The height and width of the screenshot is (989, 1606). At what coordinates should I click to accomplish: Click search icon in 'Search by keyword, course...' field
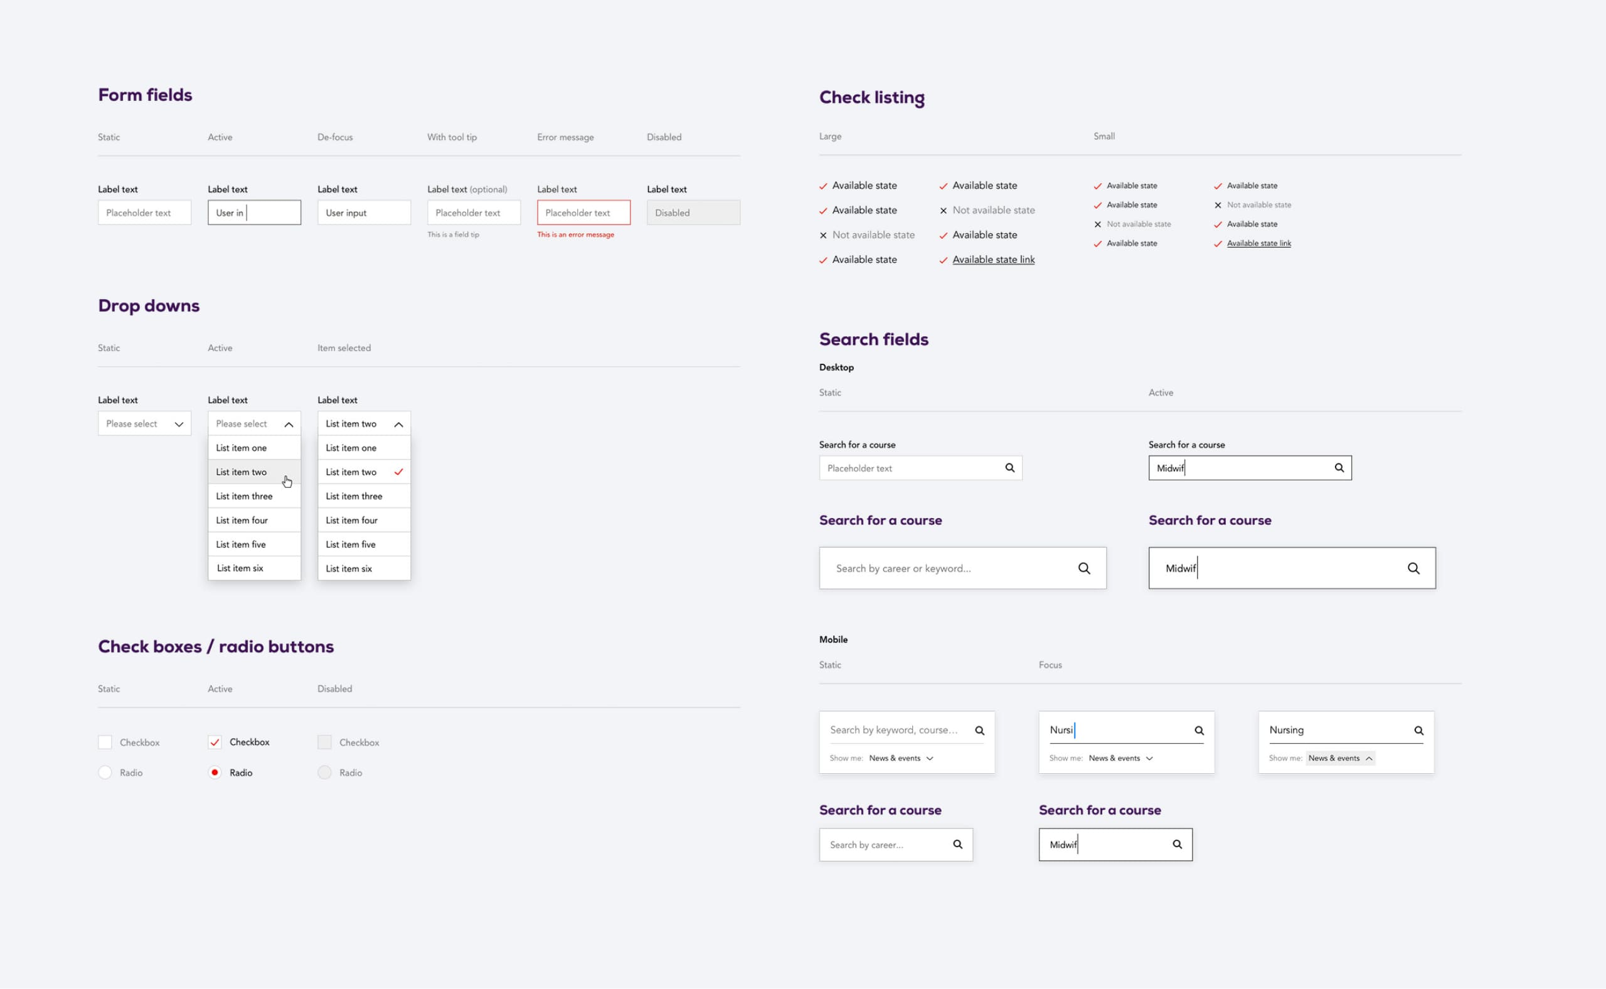pyautogui.click(x=979, y=730)
